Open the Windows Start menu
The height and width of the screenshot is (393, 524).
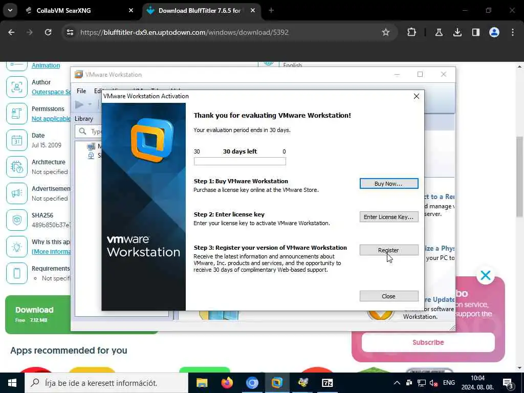pos(12,383)
